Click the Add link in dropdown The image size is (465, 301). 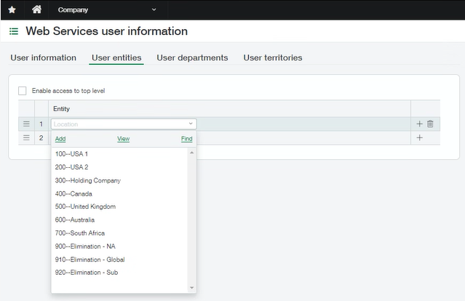pyautogui.click(x=60, y=139)
